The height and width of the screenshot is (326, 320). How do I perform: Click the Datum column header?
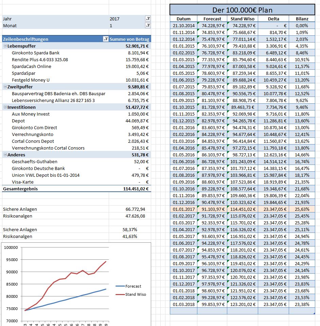coord(183,19)
